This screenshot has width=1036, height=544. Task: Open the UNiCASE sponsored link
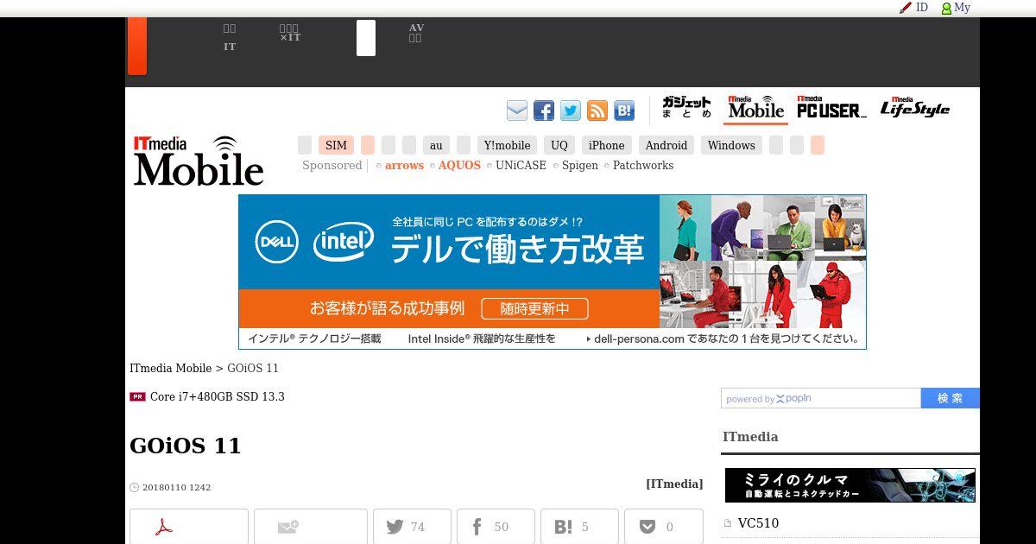(x=521, y=166)
